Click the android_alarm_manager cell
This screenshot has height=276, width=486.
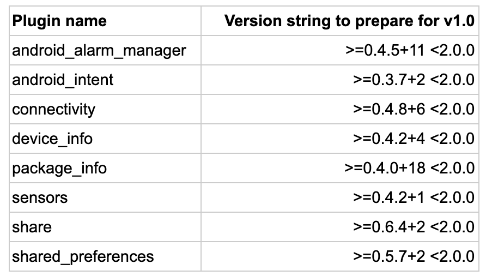(105, 50)
